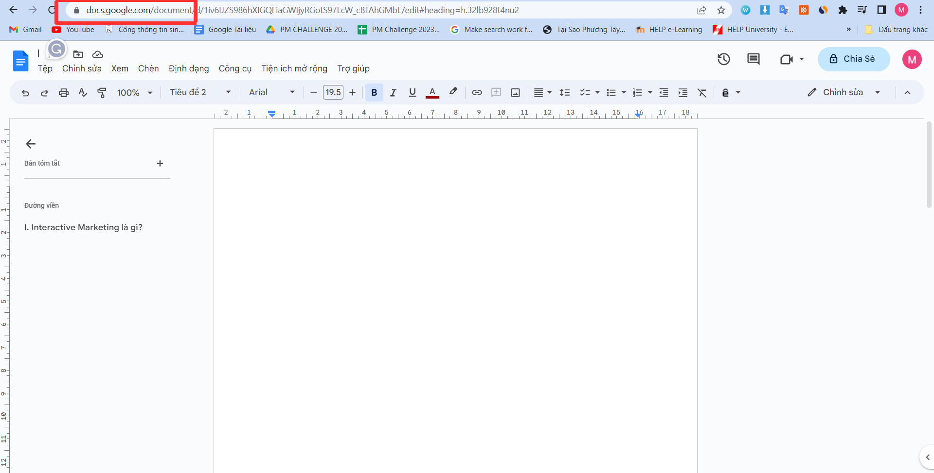
Task: Expand the 100% zoom dropdown
Action: tap(135, 93)
